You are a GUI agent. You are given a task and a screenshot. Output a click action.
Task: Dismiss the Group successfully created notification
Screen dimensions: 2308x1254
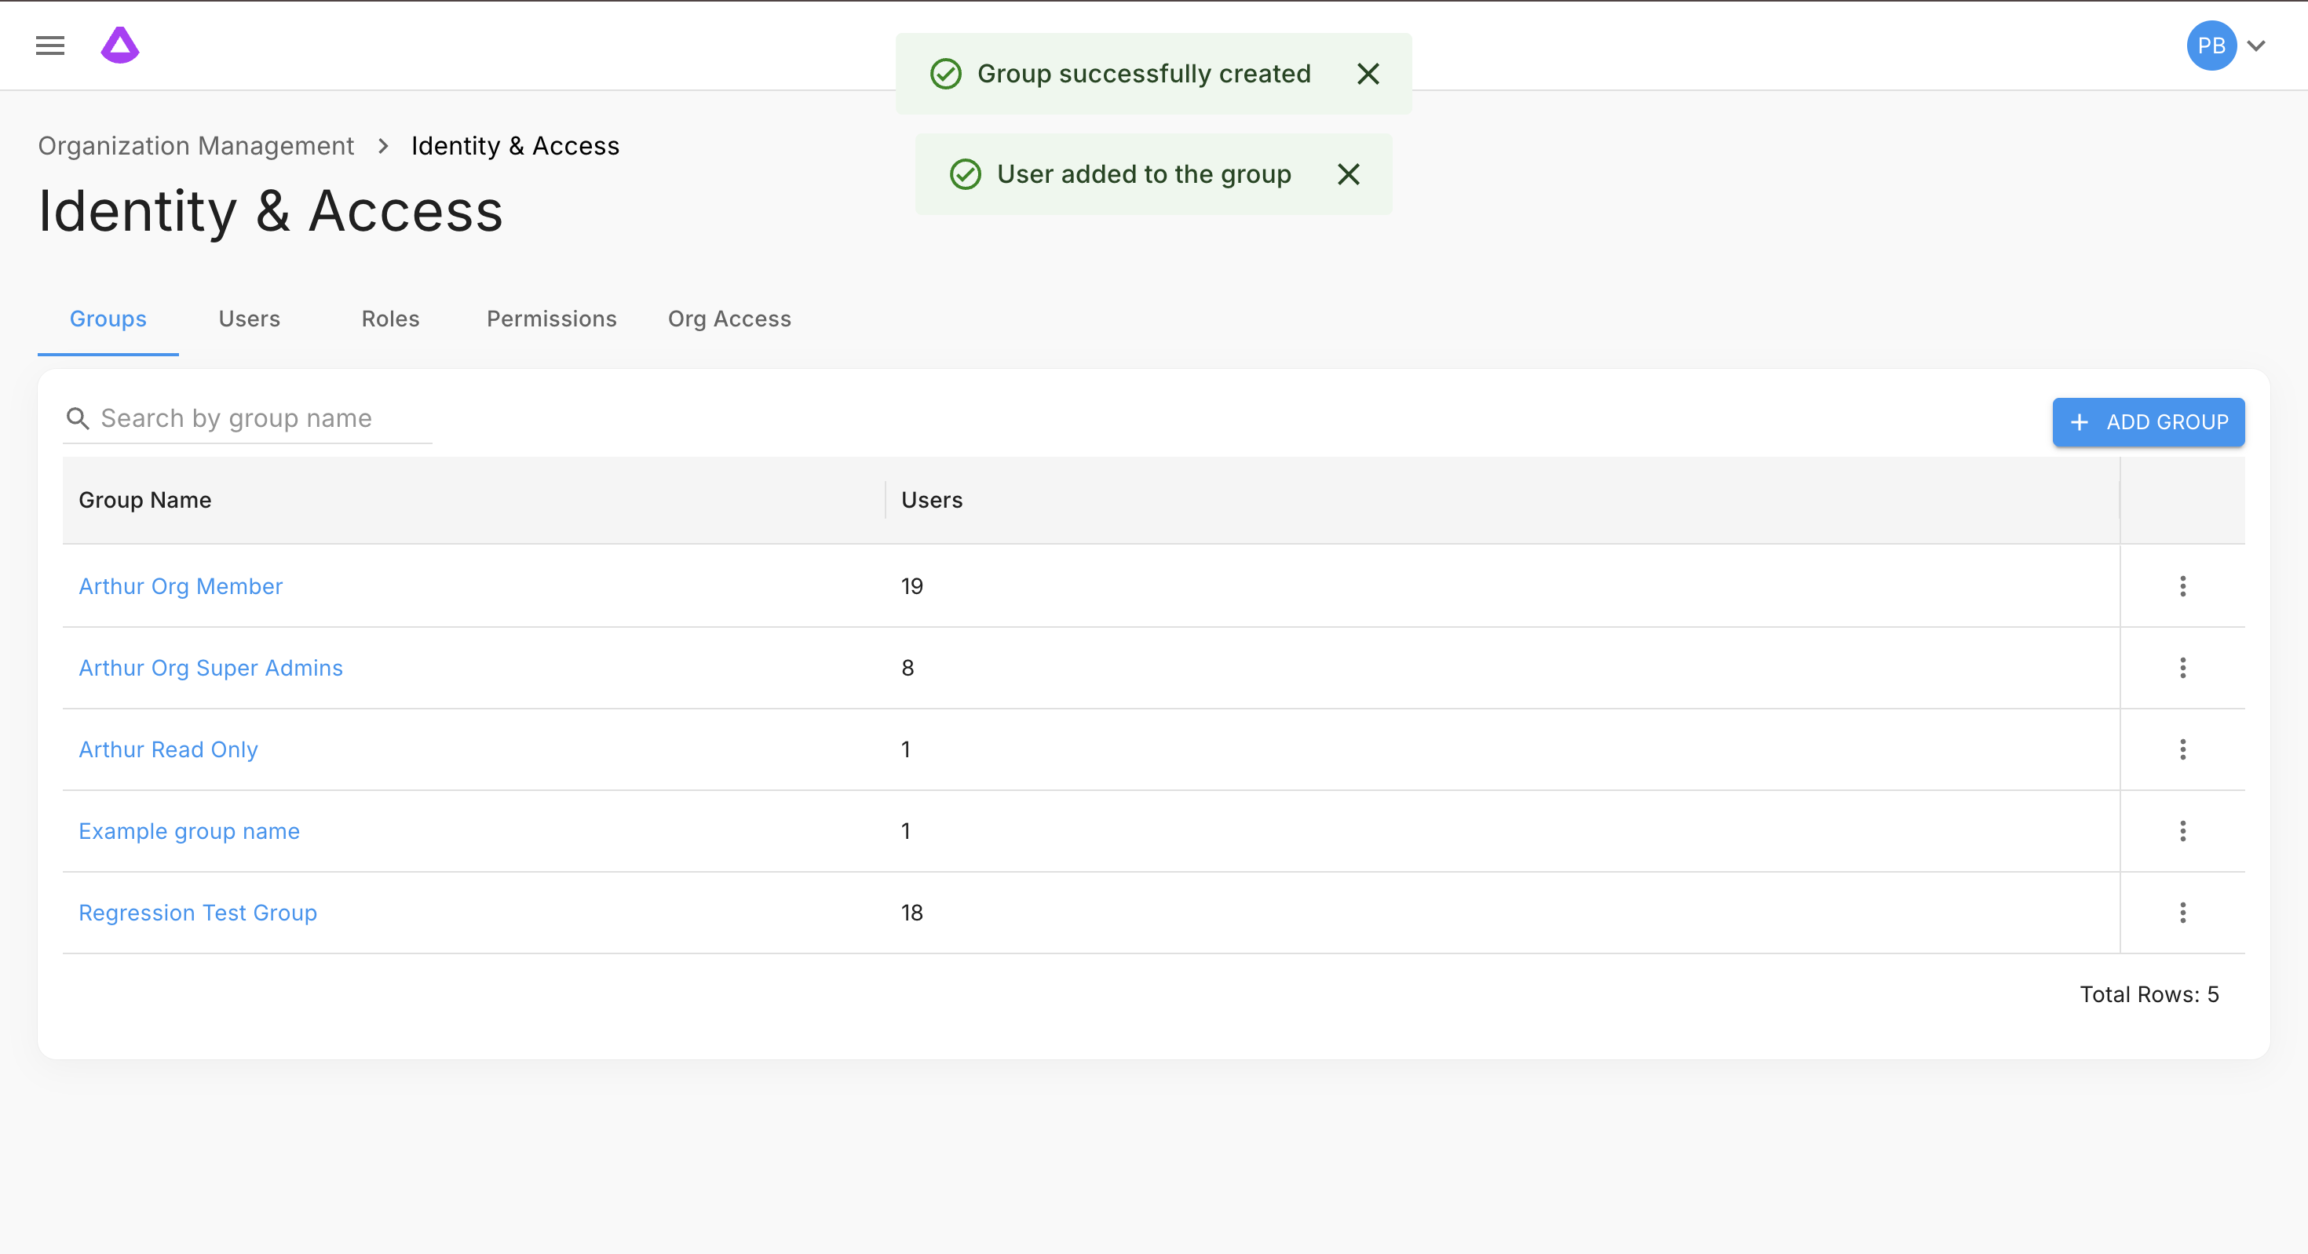click(1368, 74)
